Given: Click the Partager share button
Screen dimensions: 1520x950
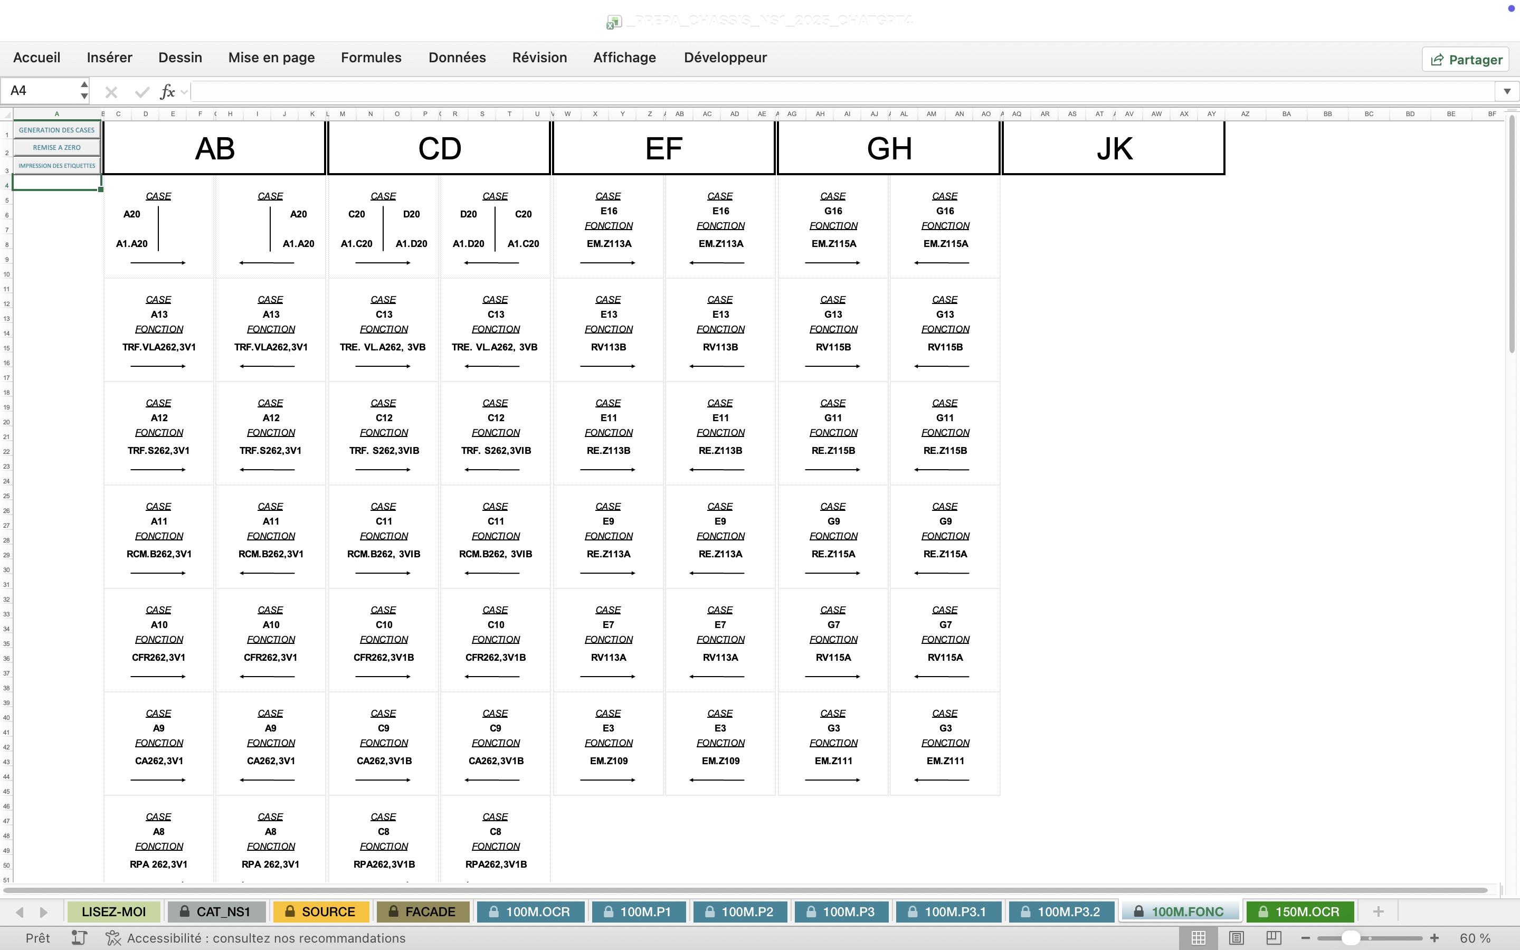Looking at the screenshot, I should [1465, 60].
